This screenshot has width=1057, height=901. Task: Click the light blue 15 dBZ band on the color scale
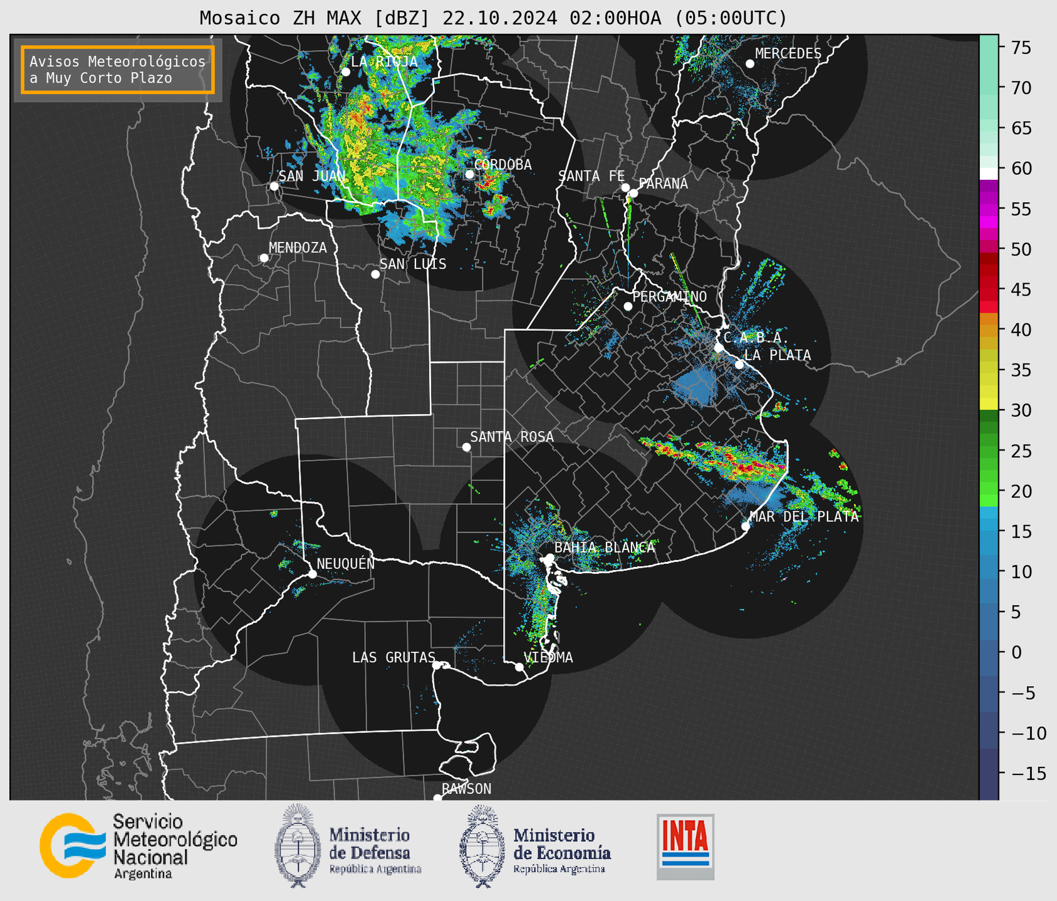[x=989, y=531]
